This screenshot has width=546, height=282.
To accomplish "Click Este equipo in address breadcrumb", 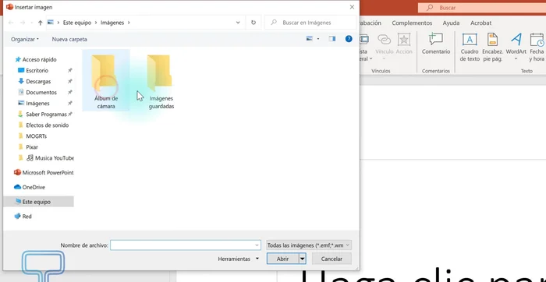I will point(77,23).
